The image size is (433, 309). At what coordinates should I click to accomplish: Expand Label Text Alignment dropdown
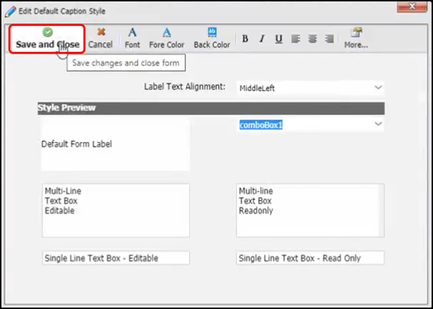tap(378, 88)
